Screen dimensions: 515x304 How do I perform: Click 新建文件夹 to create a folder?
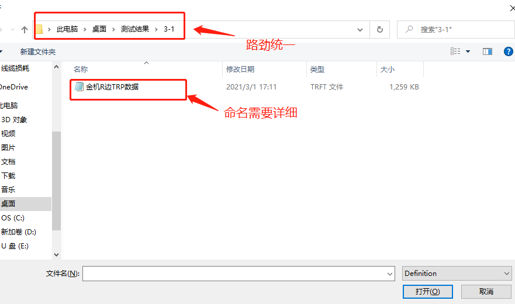(38, 51)
